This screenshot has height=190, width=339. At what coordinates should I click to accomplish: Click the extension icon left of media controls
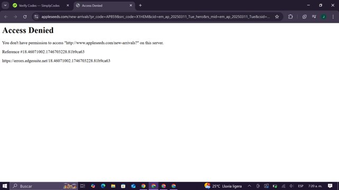[x=305, y=16]
